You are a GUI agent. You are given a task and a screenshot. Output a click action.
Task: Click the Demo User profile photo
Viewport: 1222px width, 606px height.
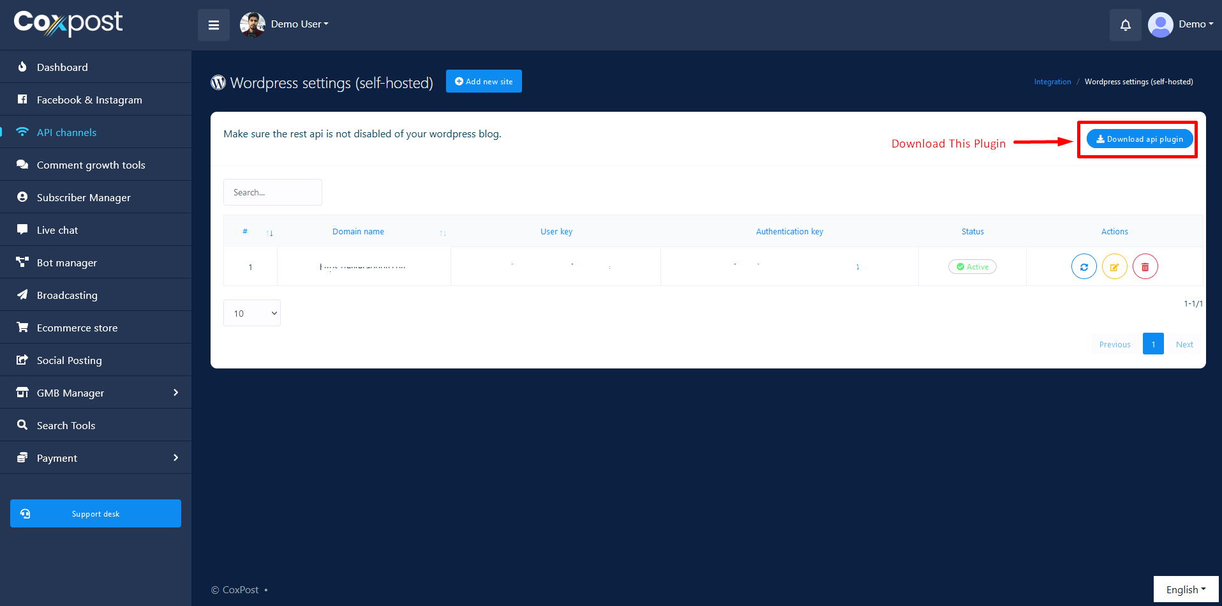(252, 25)
